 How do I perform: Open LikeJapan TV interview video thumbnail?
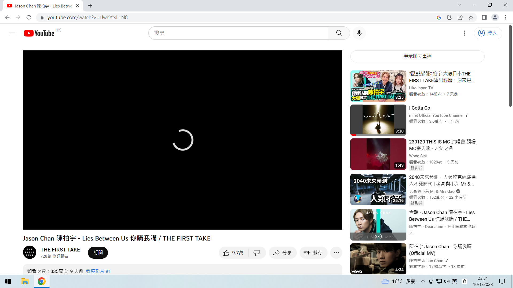click(x=378, y=86)
